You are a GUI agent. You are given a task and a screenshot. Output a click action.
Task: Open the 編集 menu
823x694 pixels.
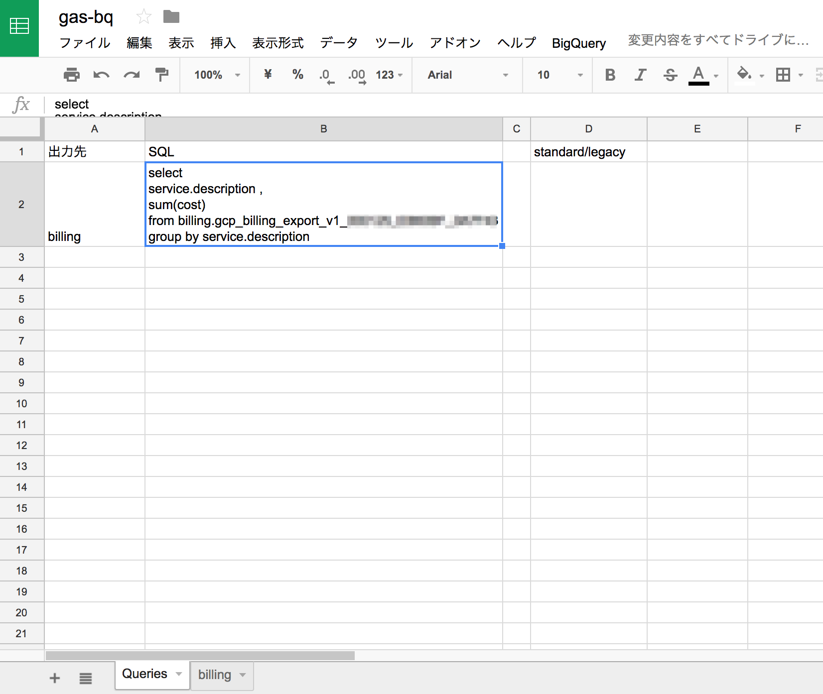(139, 43)
